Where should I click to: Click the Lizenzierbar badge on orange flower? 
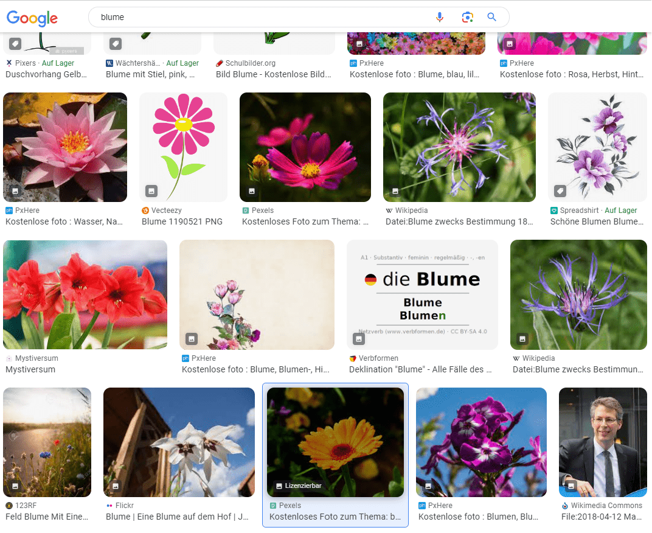(x=299, y=486)
